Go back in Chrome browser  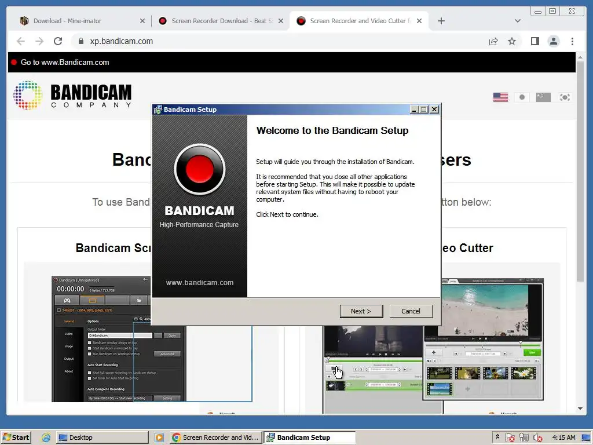tap(21, 41)
